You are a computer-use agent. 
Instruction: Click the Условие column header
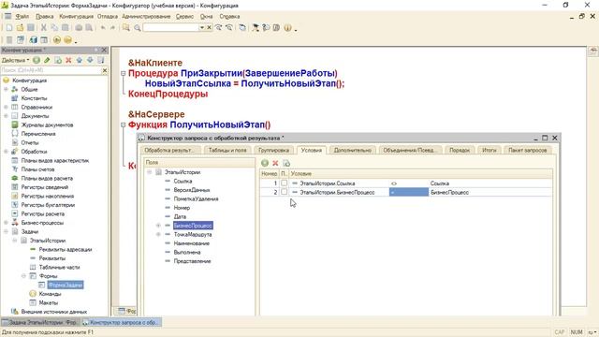[420, 173]
